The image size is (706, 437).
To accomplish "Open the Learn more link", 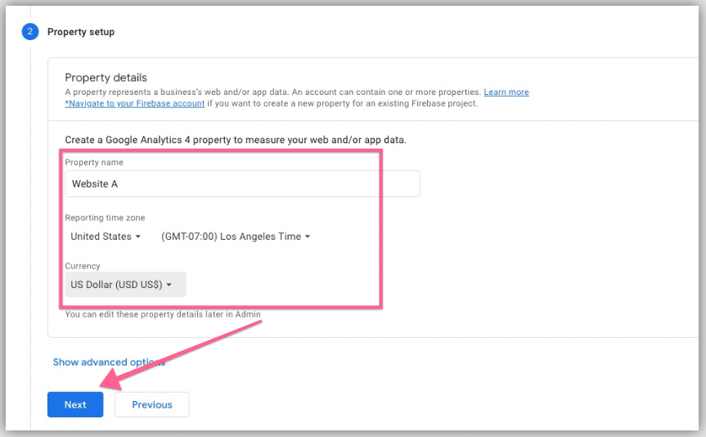I will (506, 92).
